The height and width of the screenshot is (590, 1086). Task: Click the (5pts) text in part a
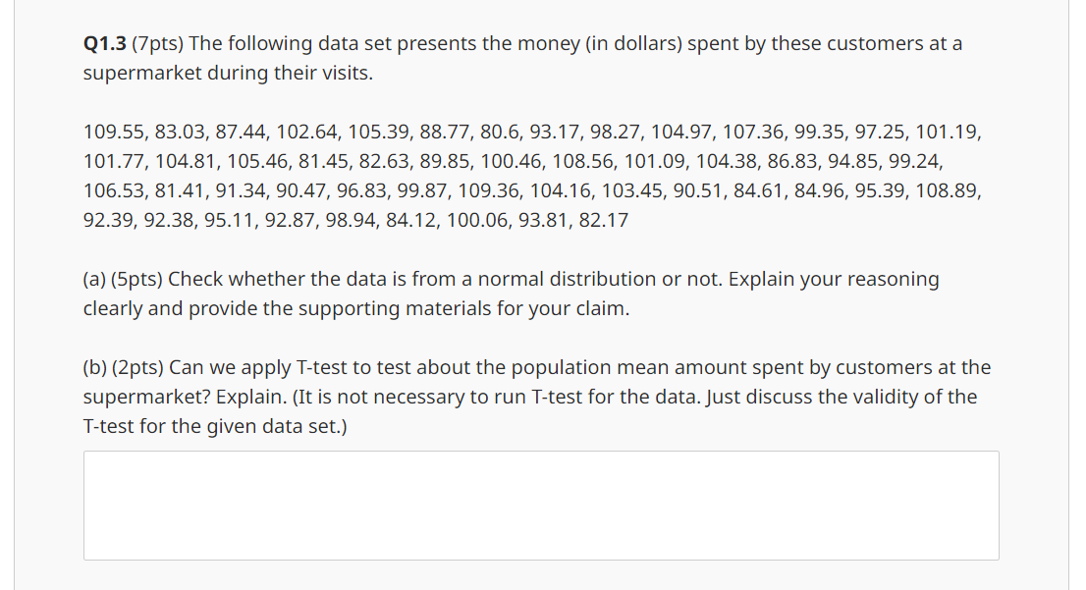(137, 279)
